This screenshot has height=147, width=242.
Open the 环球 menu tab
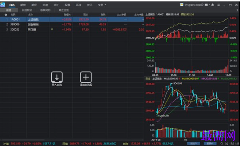78,5
